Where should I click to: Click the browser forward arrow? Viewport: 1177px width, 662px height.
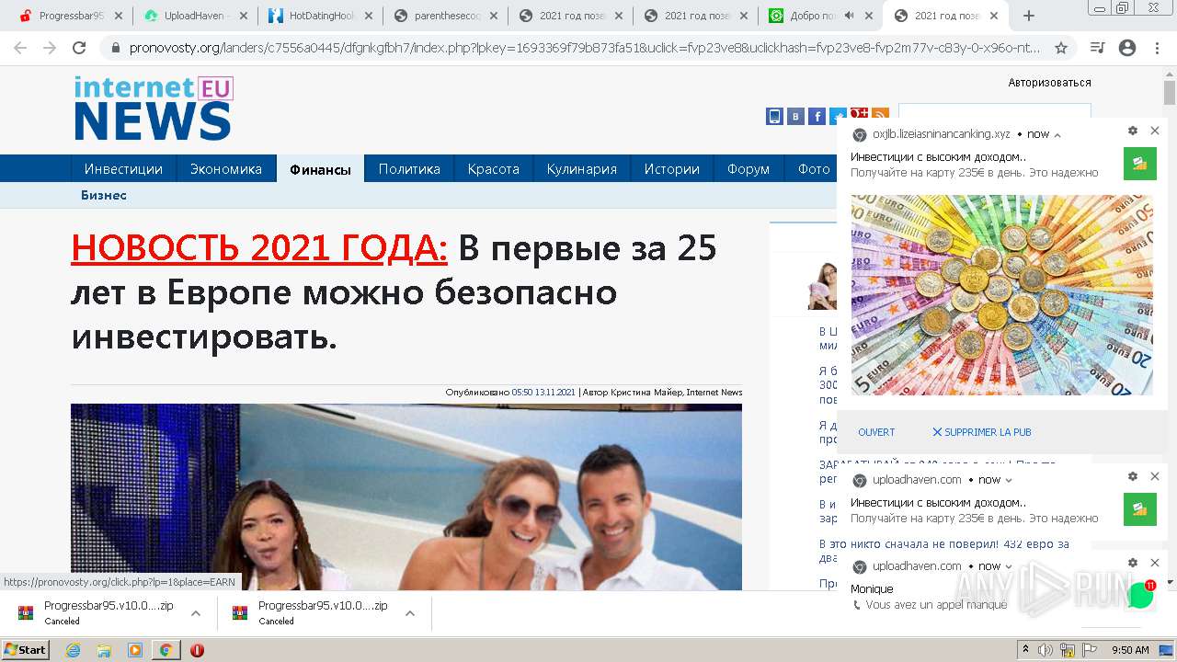50,48
